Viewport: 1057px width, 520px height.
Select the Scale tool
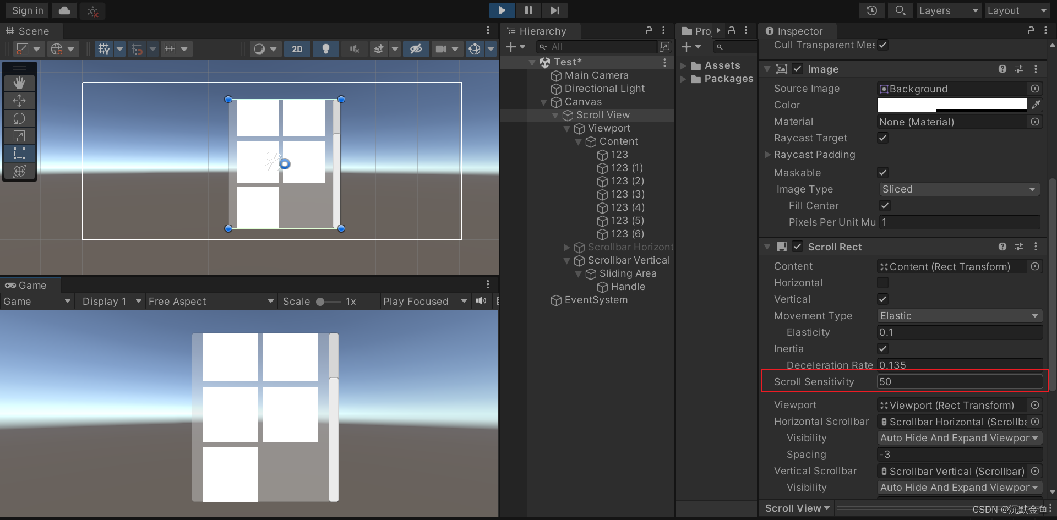point(19,136)
